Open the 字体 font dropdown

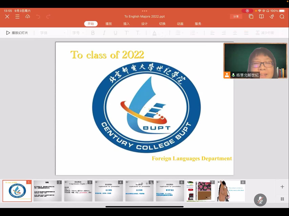52,33
